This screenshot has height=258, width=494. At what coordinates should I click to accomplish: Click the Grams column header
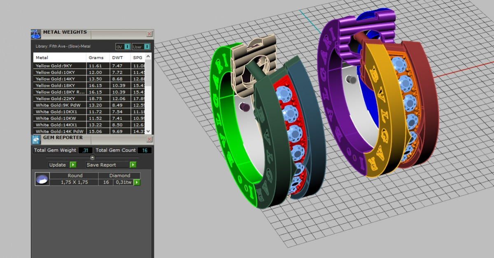click(x=98, y=58)
